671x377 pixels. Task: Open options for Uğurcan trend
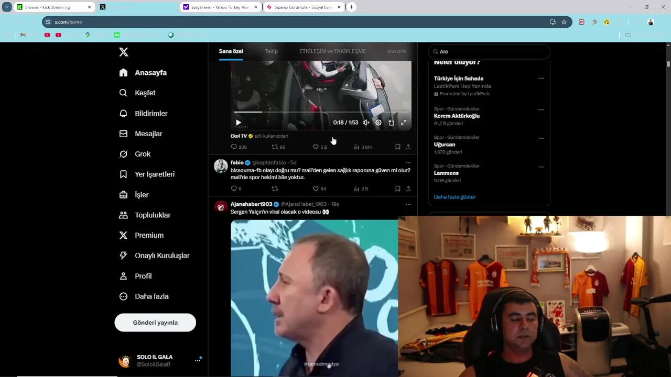pos(541,139)
